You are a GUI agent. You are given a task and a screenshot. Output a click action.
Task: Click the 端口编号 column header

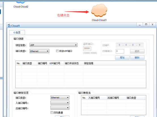point(43,63)
